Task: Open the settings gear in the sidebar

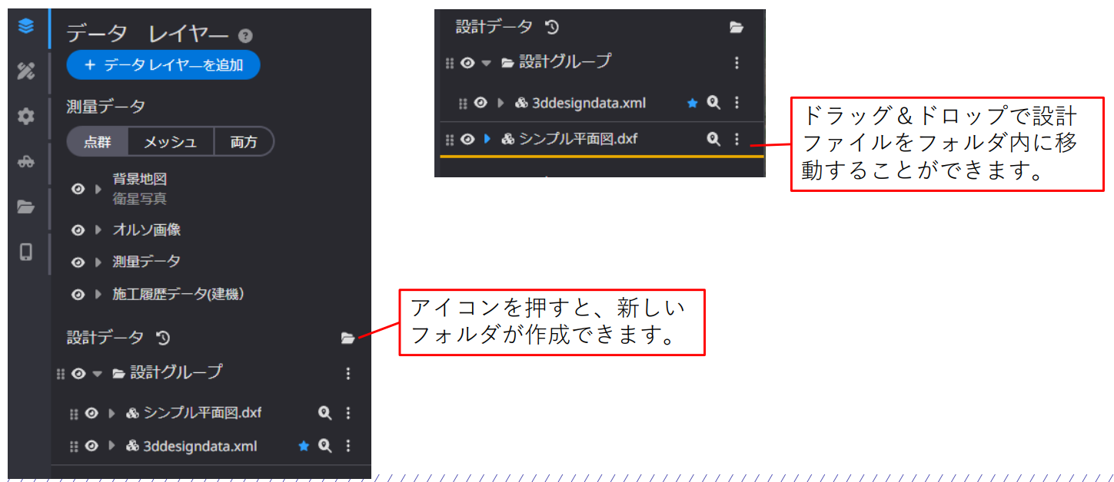Action: [x=26, y=117]
